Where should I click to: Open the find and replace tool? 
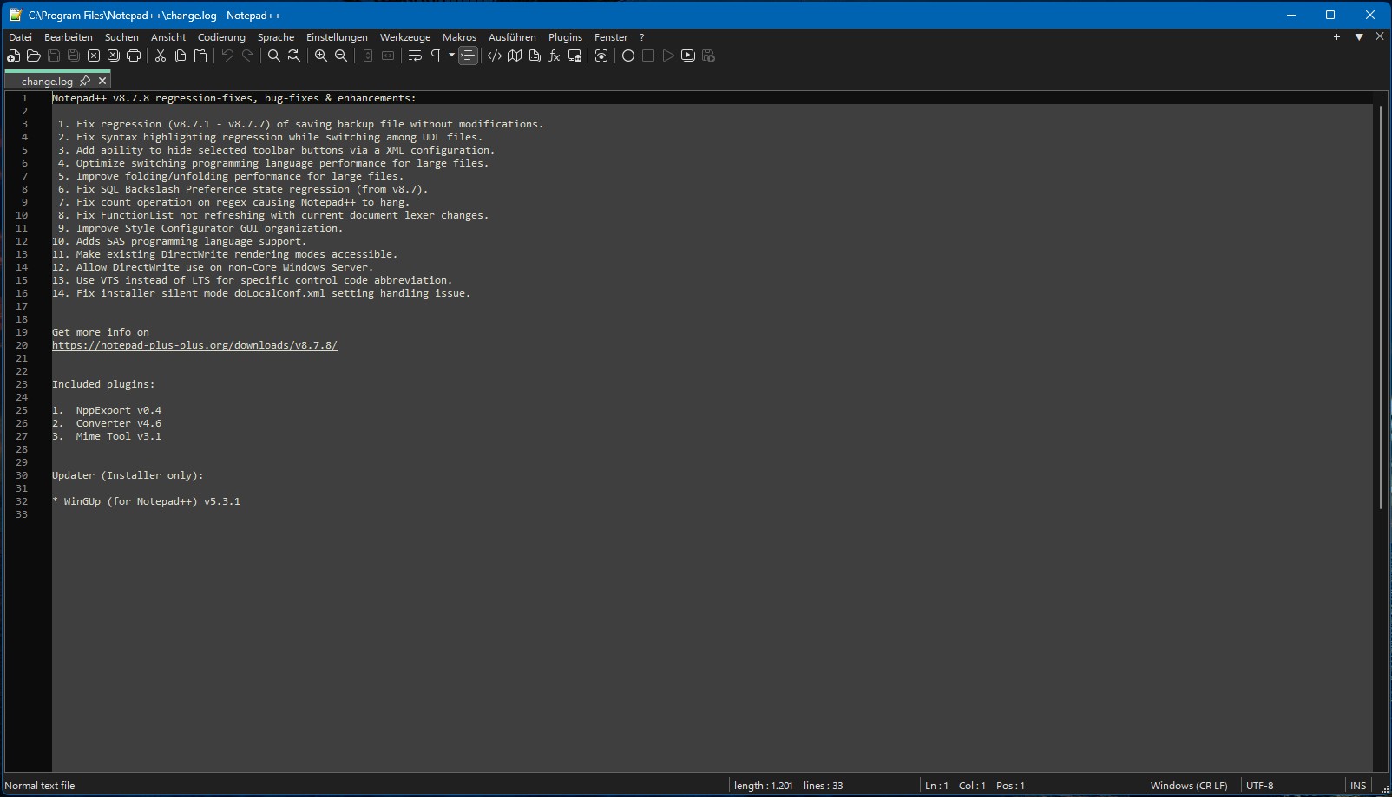click(x=294, y=56)
